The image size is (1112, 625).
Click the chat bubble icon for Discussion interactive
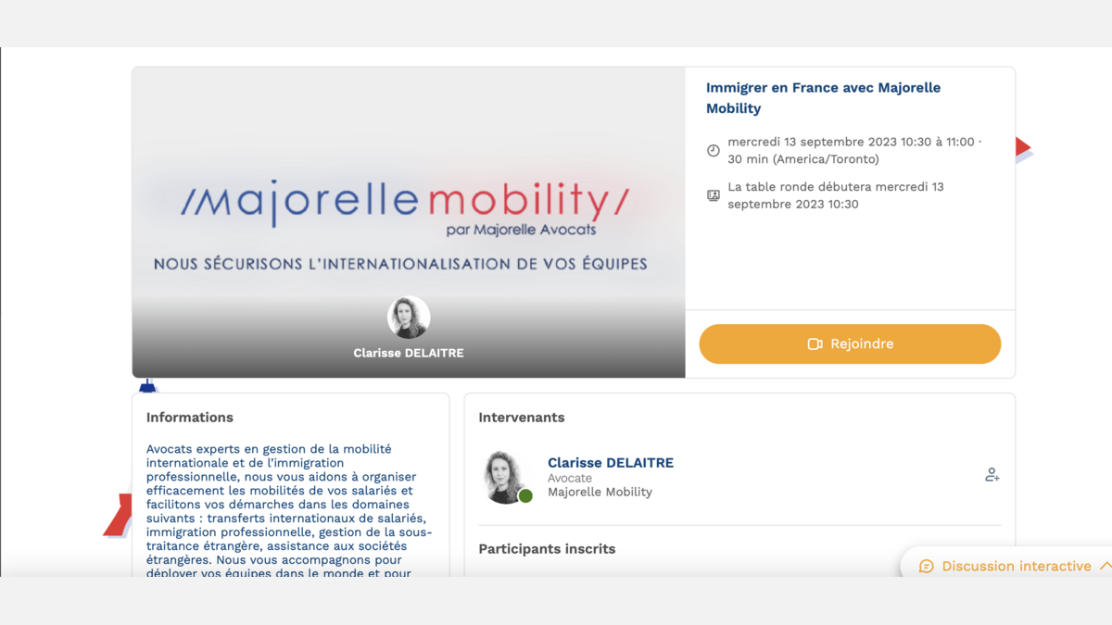click(926, 567)
